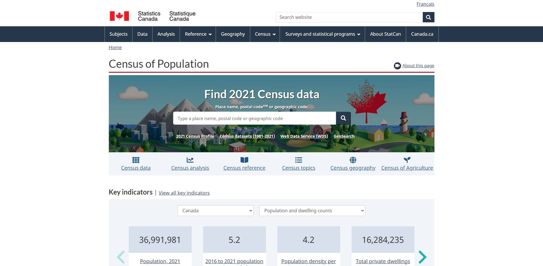Viewport: 543px width, 266px height.
Task: Expand Surveys and statistical programs menu
Action: pos(322,34)
